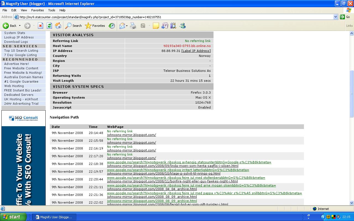Click the purple notebook toolbar icon
354x221 pixels.
point(165,26)
